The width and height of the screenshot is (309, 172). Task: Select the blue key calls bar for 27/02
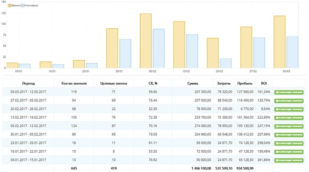pos(259,53)
